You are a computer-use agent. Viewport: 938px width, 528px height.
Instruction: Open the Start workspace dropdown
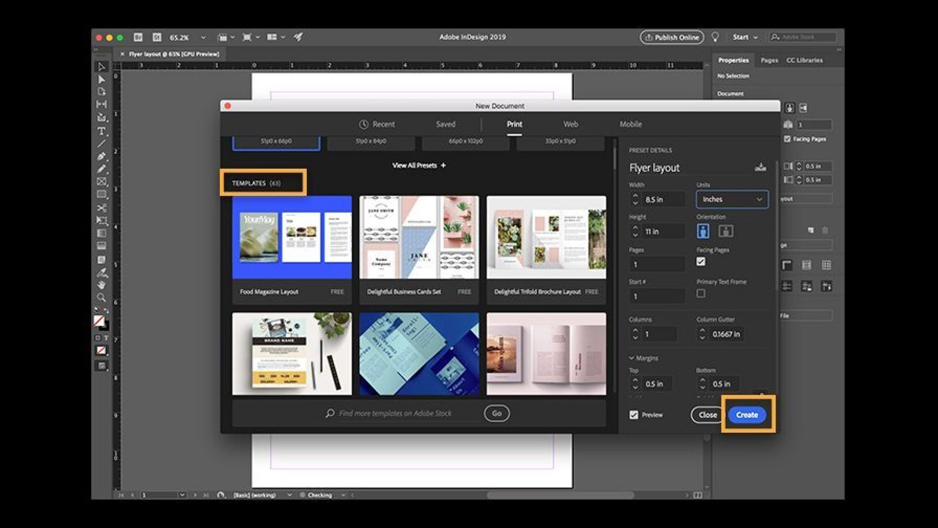pyautogui.click(x=744, y=37)
